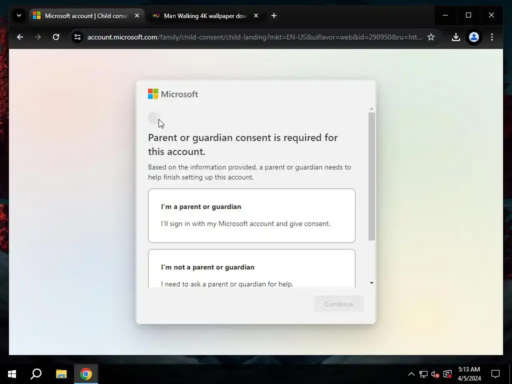
Task: Open Chrome three-dot menu
Action: 492,37
